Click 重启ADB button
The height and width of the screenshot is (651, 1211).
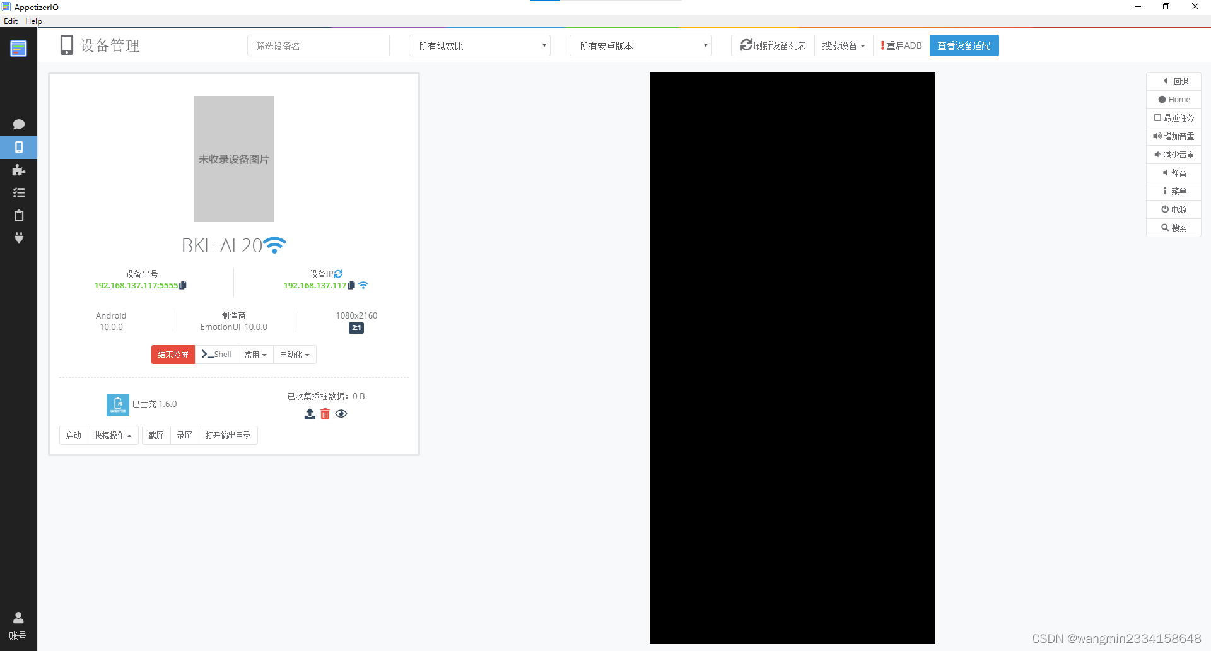[x=901, y=45]
